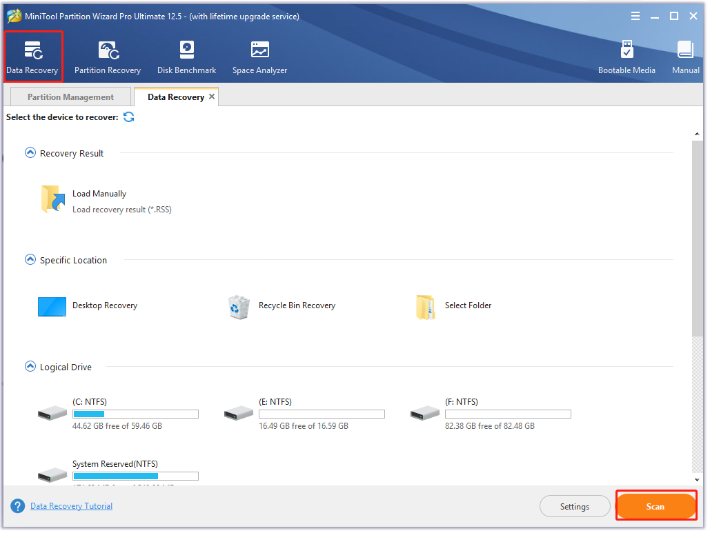The width and height of the screenshot is (710, 533).
Task: Open the hamburger menu in the title bar
Action: point(635,17)
